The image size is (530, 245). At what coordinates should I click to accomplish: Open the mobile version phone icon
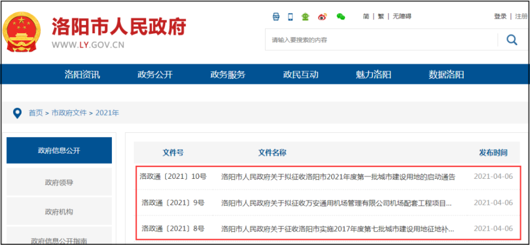point(290,16)
